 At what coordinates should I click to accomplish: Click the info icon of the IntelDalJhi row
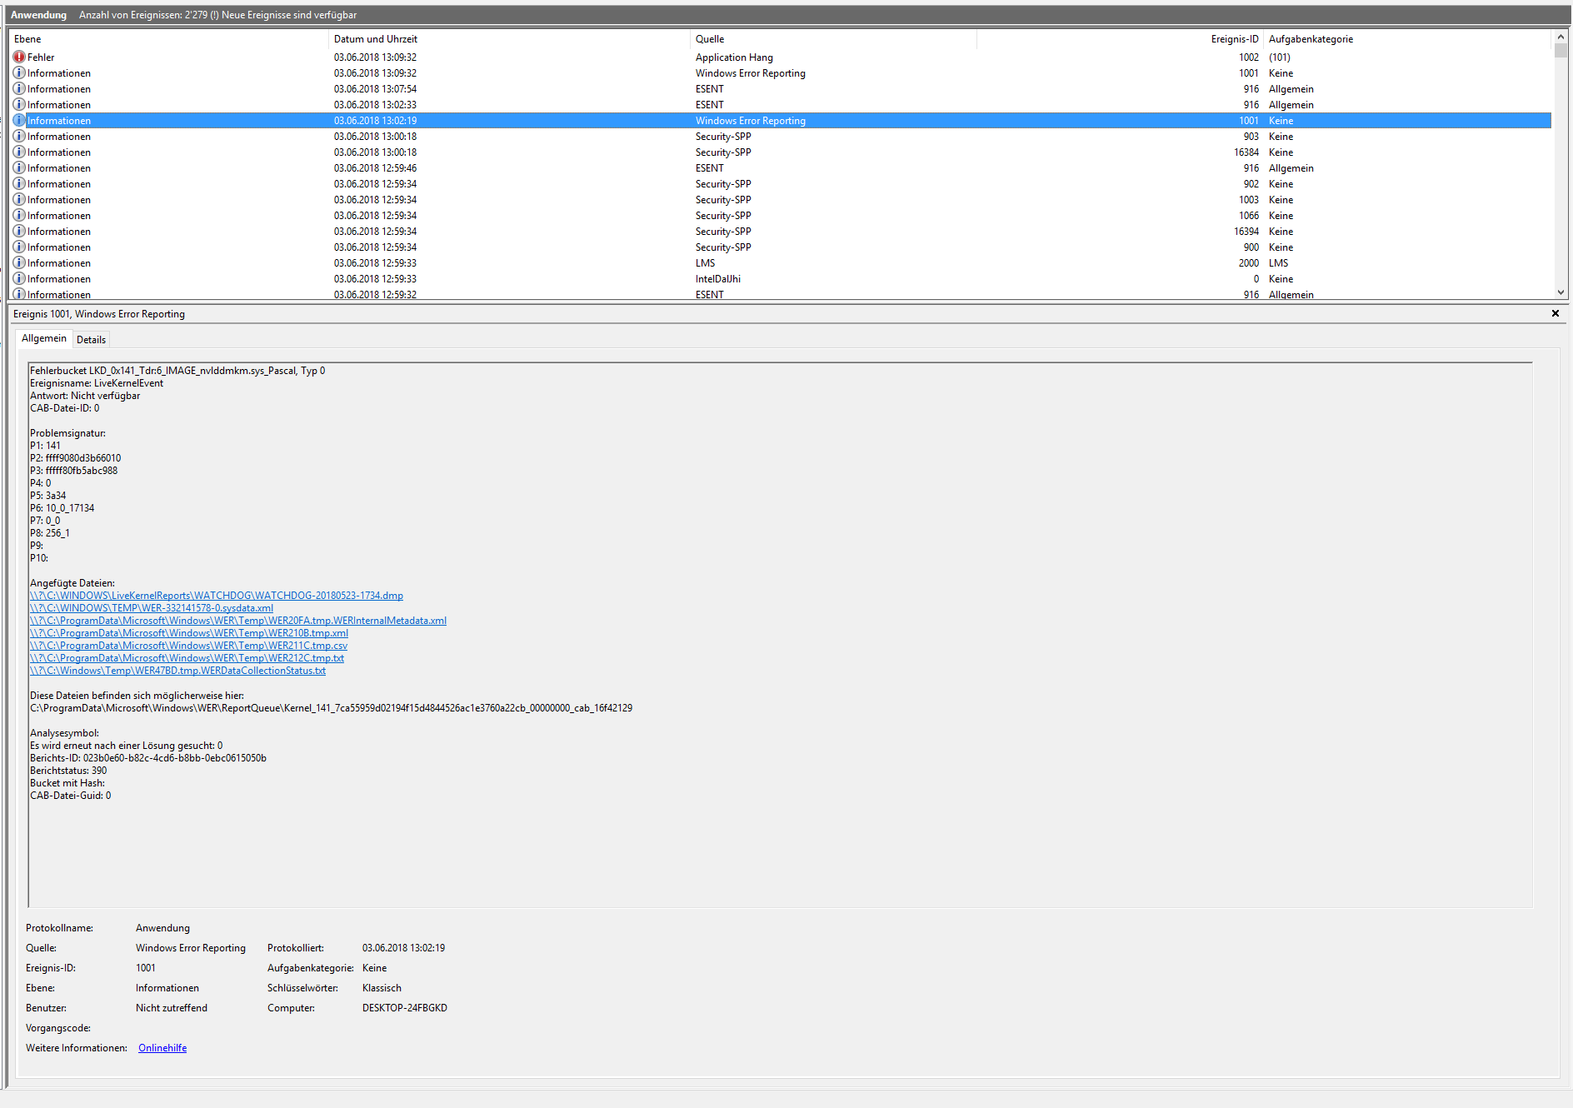coord(19,279)
